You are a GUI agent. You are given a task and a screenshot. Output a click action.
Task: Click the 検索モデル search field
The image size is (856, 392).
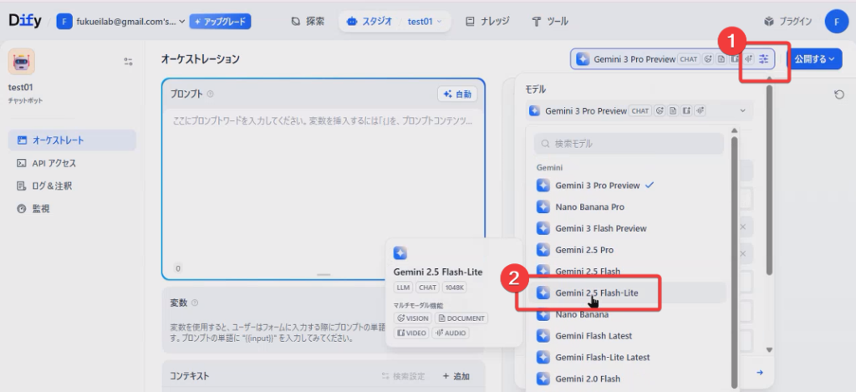coord(629,144)
